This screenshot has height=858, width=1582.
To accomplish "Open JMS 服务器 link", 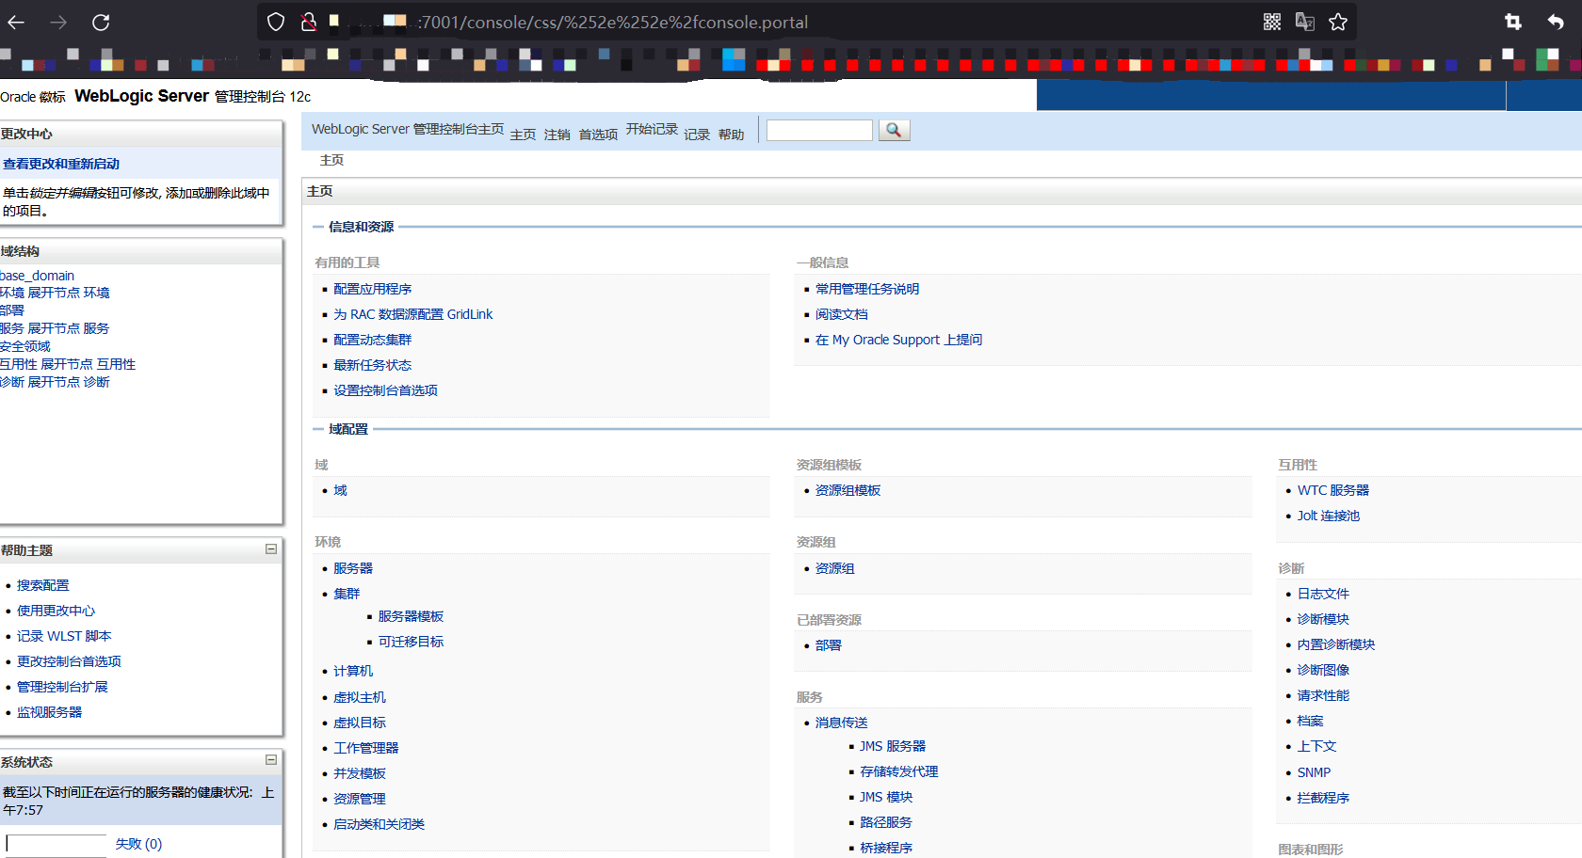I will click(x=893, y=746).
